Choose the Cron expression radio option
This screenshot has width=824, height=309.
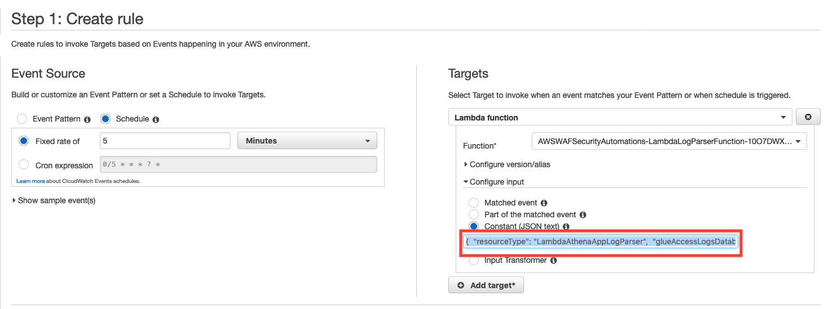click(24, 164)
